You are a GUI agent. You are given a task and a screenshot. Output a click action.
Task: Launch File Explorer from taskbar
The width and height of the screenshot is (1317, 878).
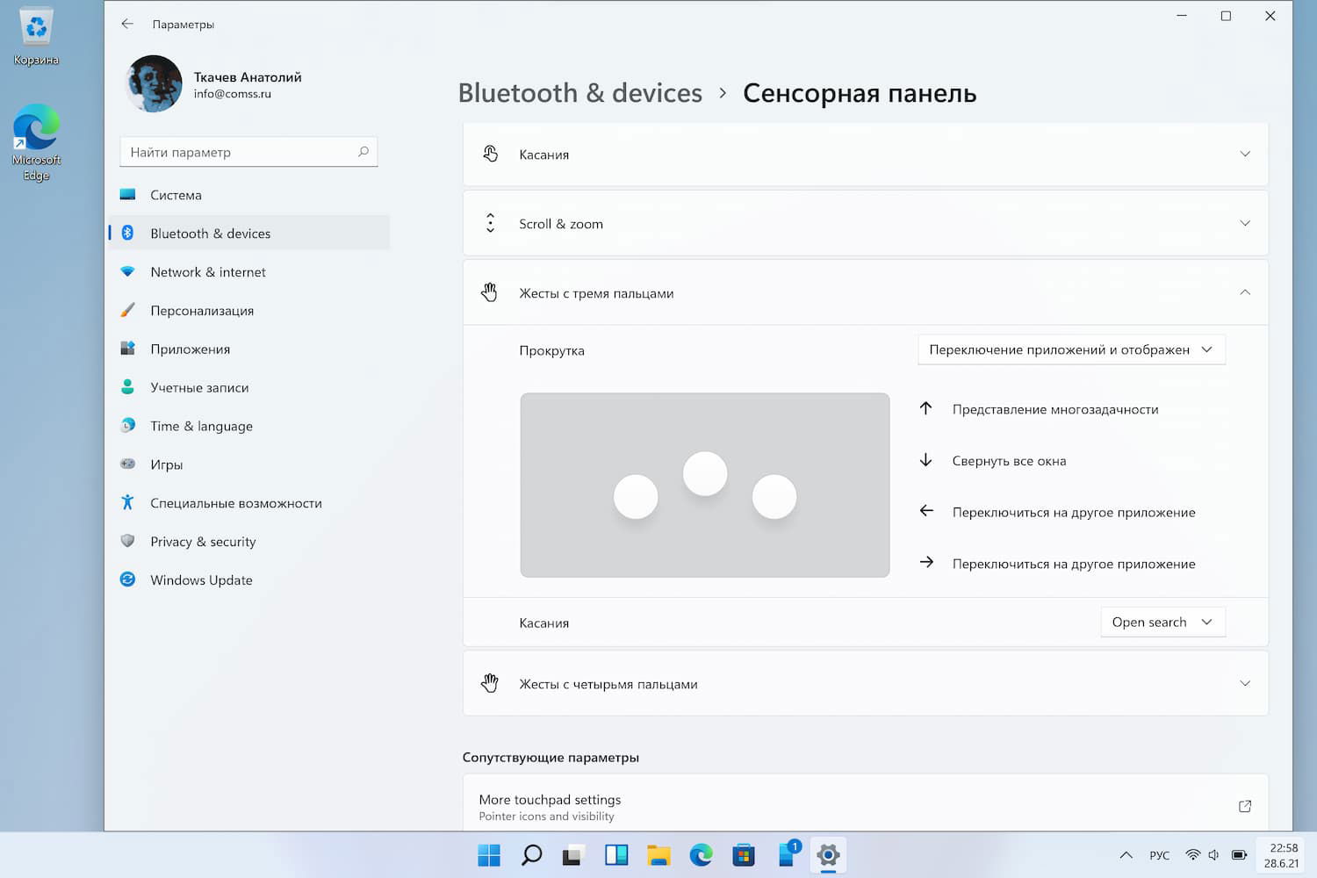(658, 854)
